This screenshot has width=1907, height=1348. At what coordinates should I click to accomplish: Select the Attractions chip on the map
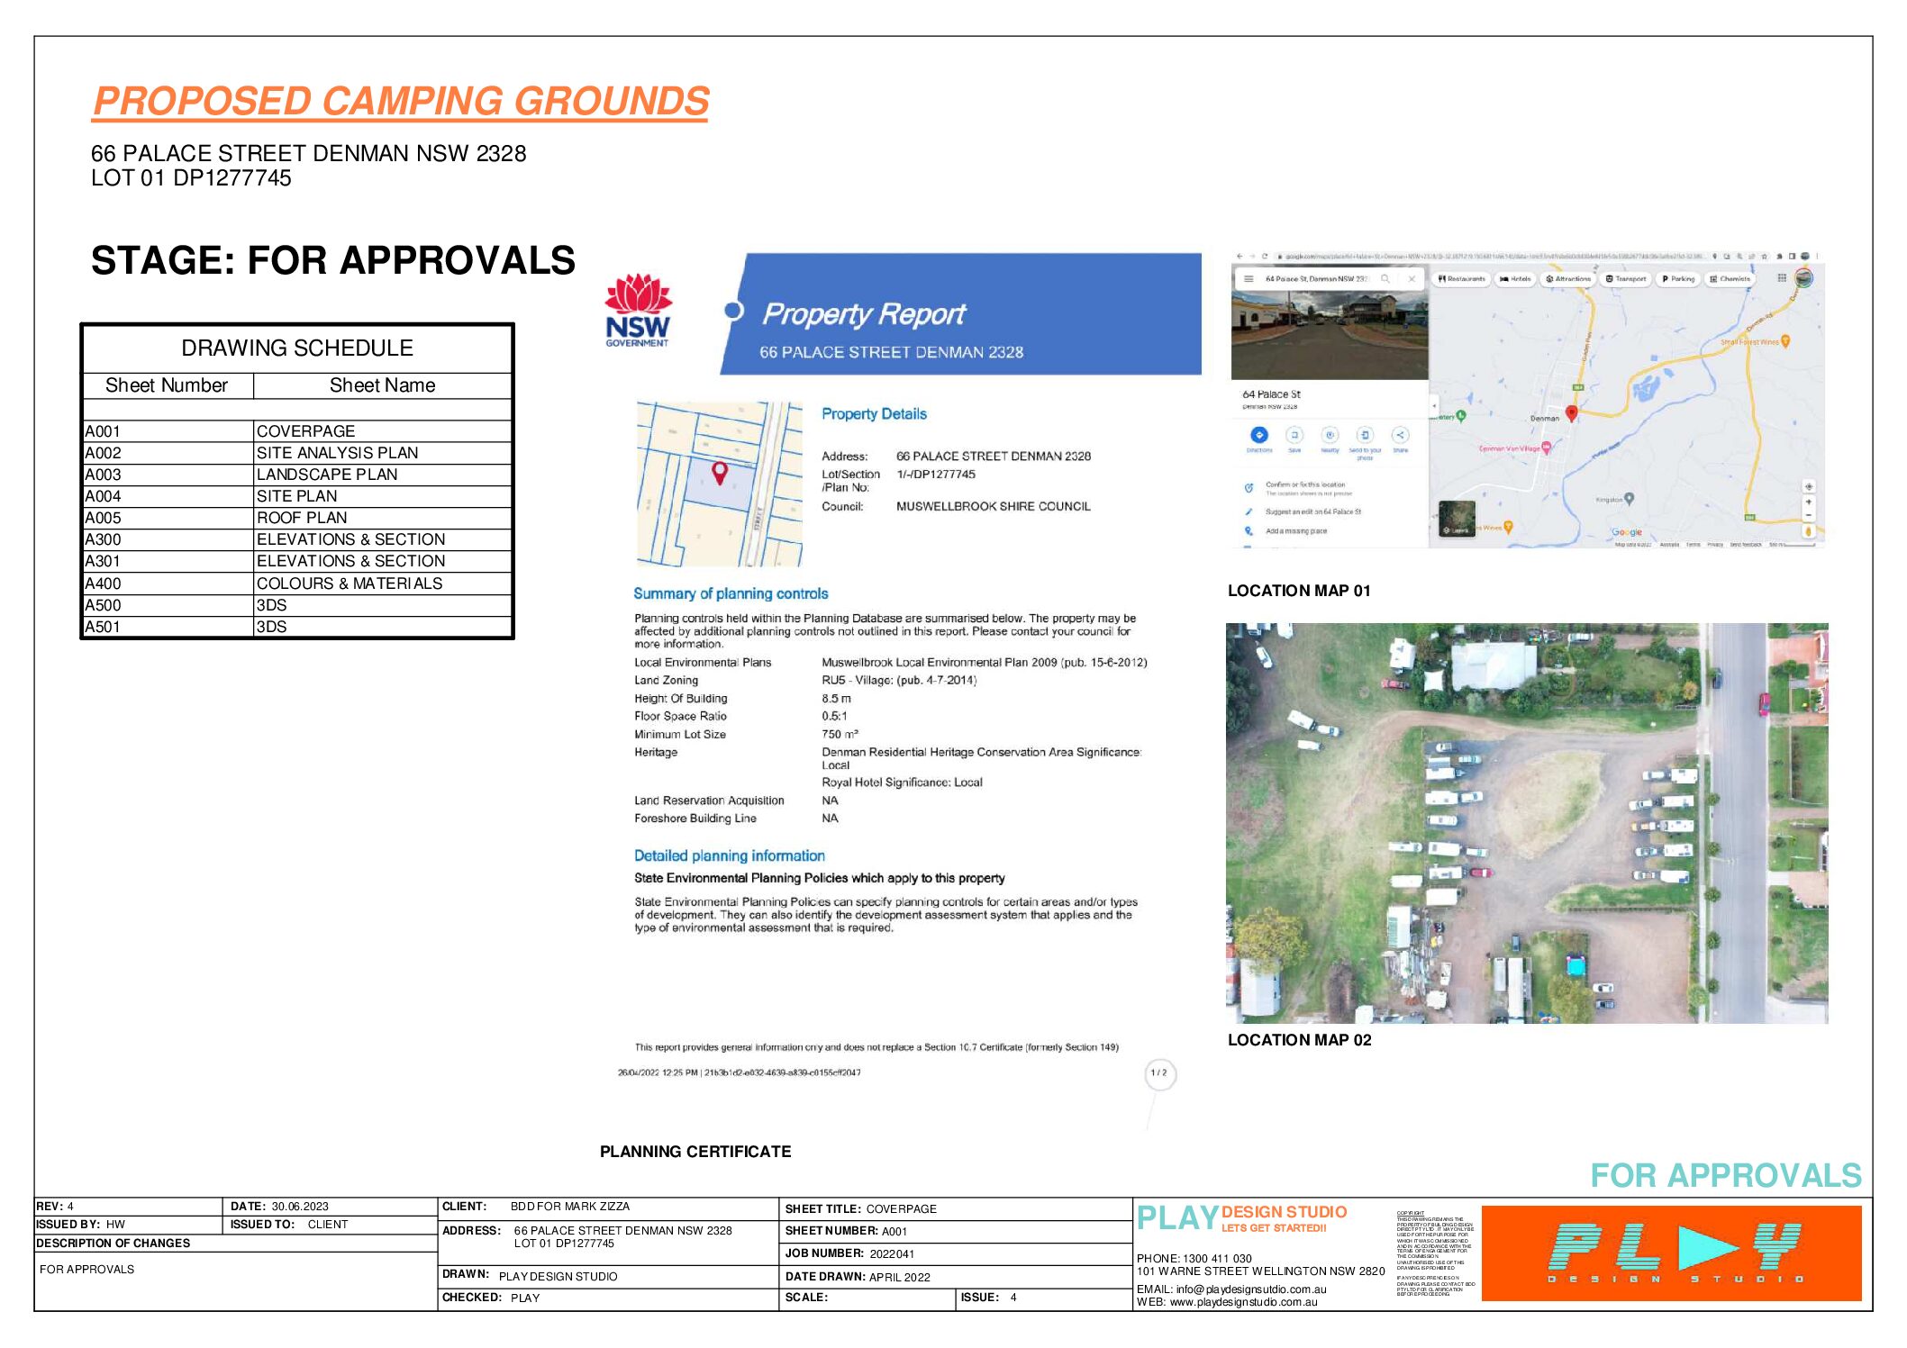[1568, 279]
